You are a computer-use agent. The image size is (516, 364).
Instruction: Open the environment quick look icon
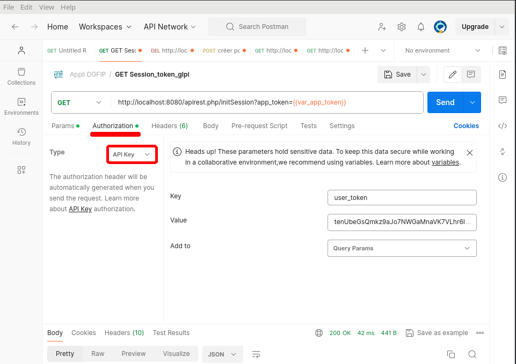click(503, 50)
